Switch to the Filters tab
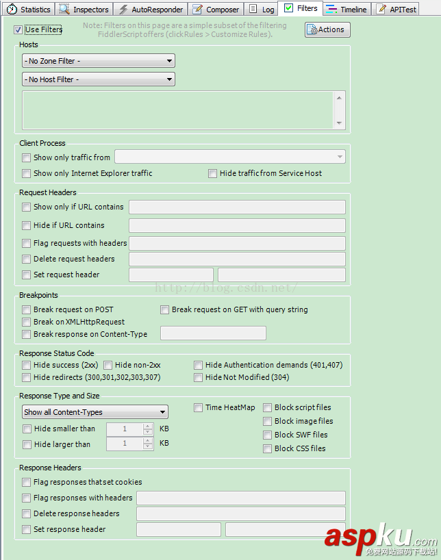 [x=301, y=9]
